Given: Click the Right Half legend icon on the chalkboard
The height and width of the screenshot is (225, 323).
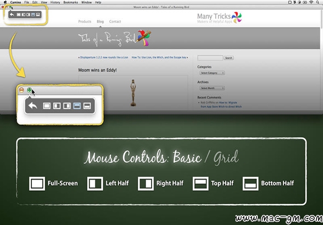Looking at the screenshot, I should click(146, 183).
